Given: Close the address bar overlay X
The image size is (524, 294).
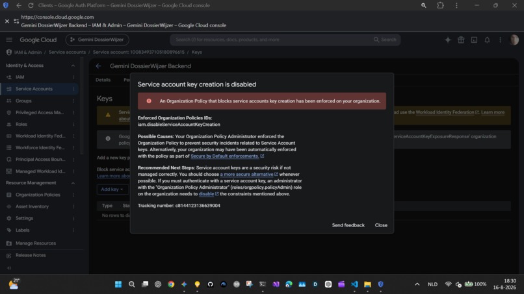Looking at the screenshot, I should [x=7, y=21].
